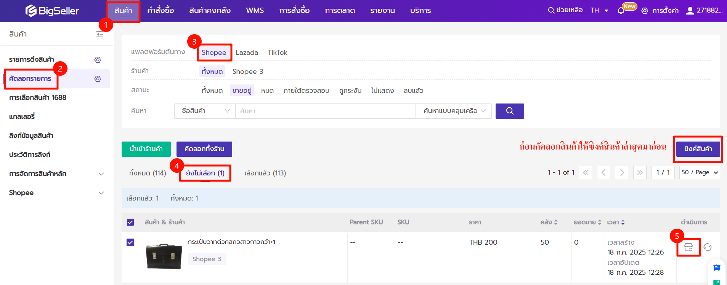Open รายการดึงสินค้า in sidebar
This screenshot has width=727, height=285.
(32, 60)
